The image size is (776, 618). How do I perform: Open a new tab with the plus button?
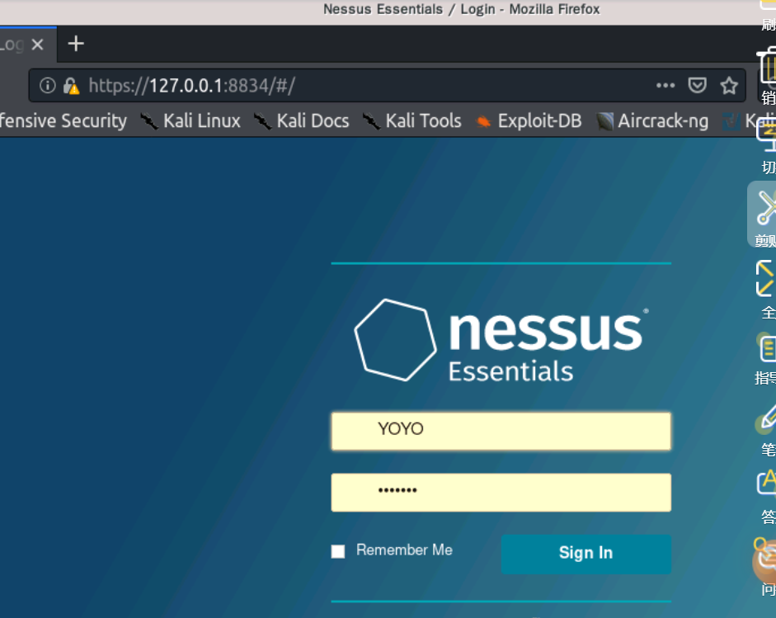[76, 44]
